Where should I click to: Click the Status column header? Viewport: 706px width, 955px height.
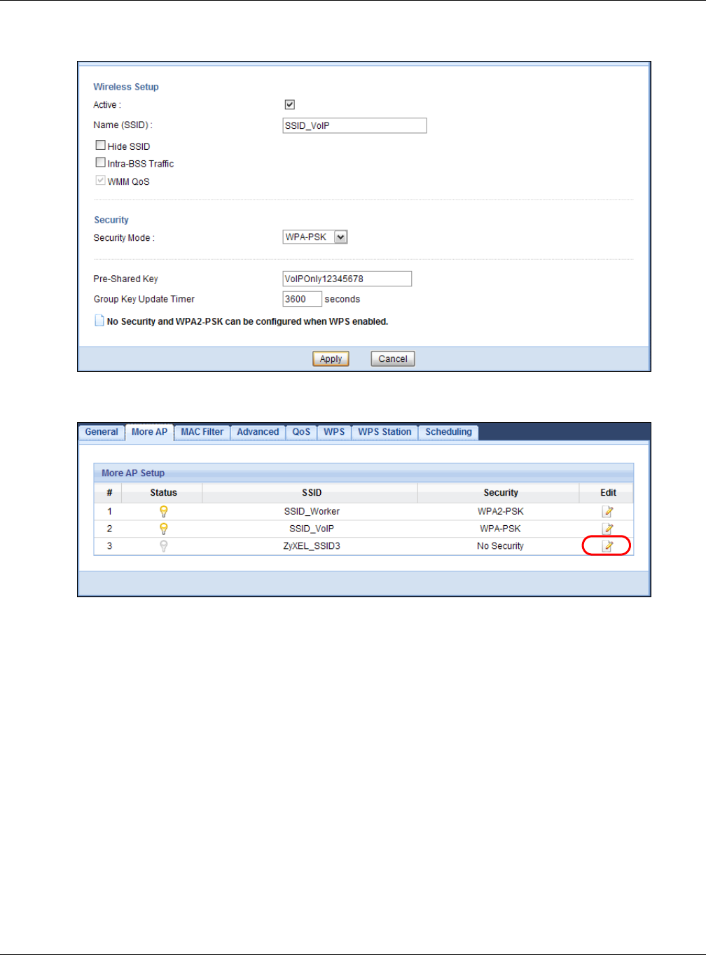164,493
